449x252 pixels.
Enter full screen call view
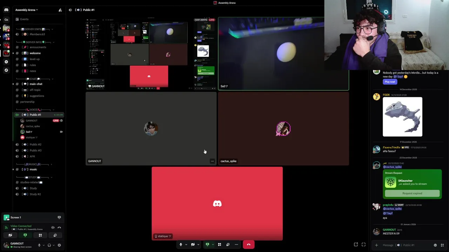pyautogui.click(x=363, y=245)
